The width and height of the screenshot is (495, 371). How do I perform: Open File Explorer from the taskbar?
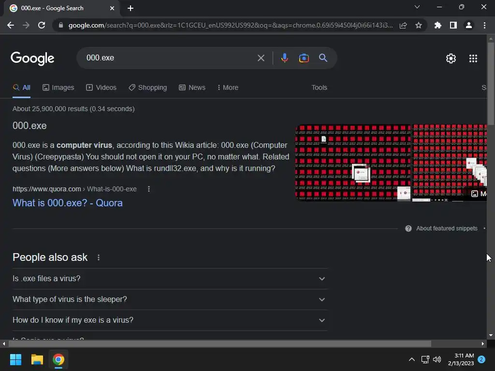click(37, 359)
